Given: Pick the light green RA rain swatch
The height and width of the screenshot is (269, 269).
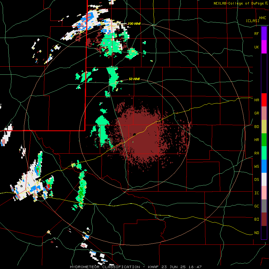Looking at the screenshot, I should (x=264, y=153).
